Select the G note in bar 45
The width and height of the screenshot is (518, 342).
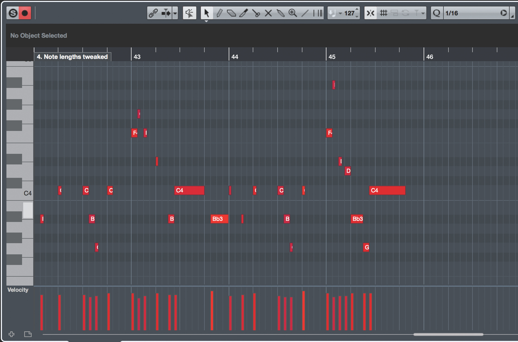click(x=366, y=247)
